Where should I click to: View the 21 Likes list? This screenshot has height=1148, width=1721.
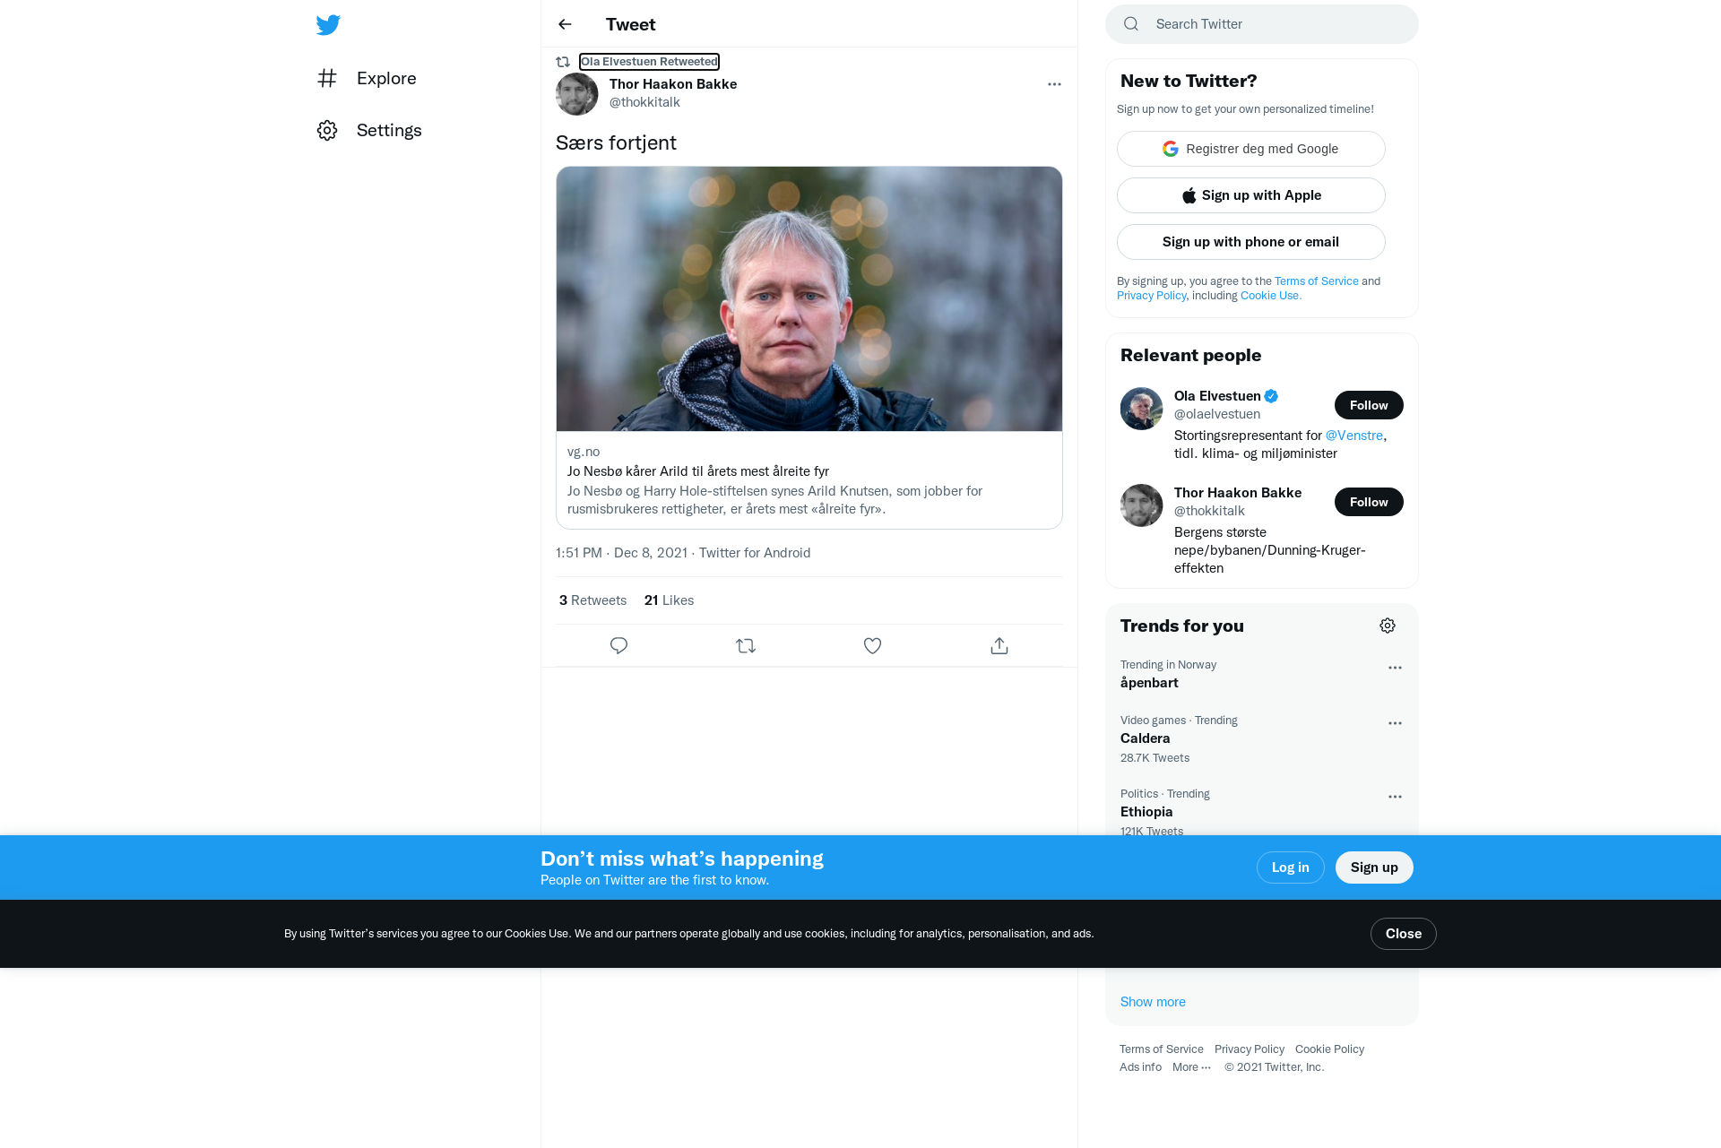pyautogui.click(x=669, y=600)
